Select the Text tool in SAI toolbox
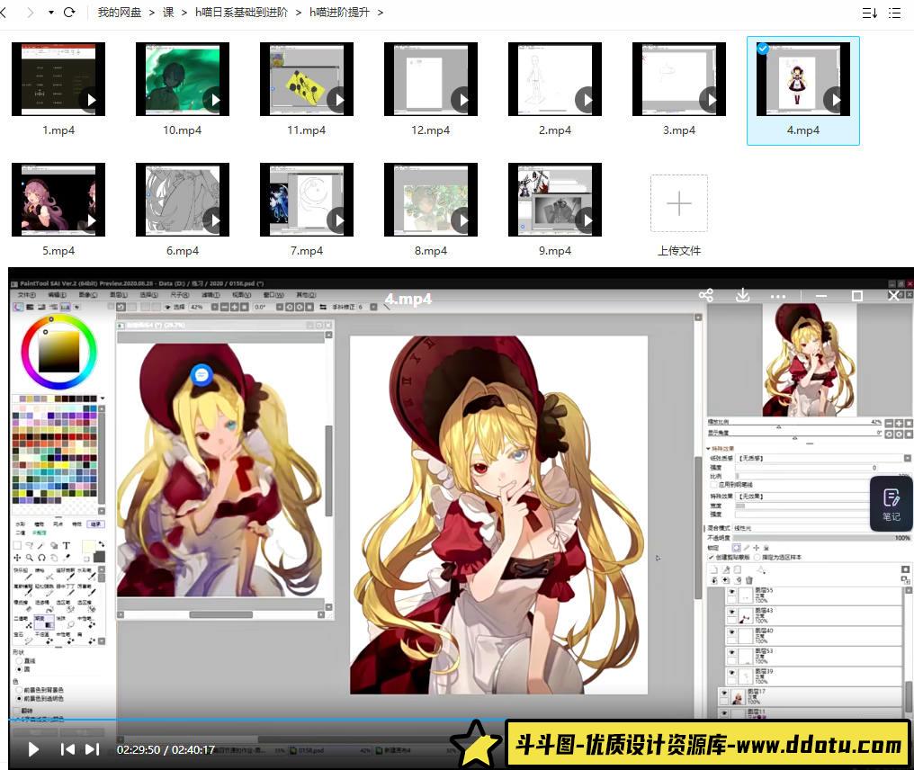The image size is (914, 770). tap(67, 546)
